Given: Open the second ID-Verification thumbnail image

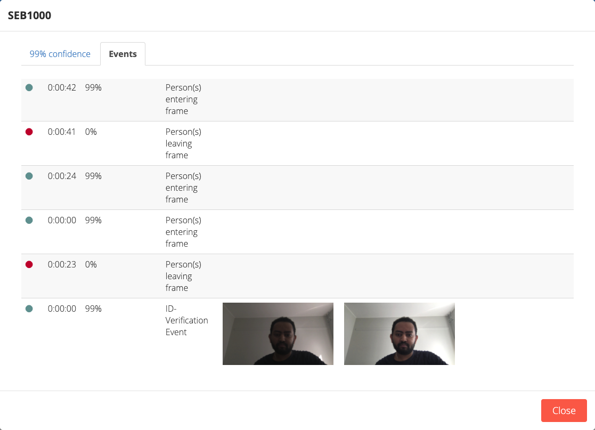Looking at the screenshot, I should (x=399, y=334).
